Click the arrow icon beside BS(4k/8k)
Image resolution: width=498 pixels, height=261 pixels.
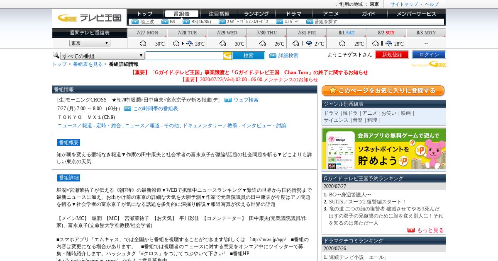(186, 22)
